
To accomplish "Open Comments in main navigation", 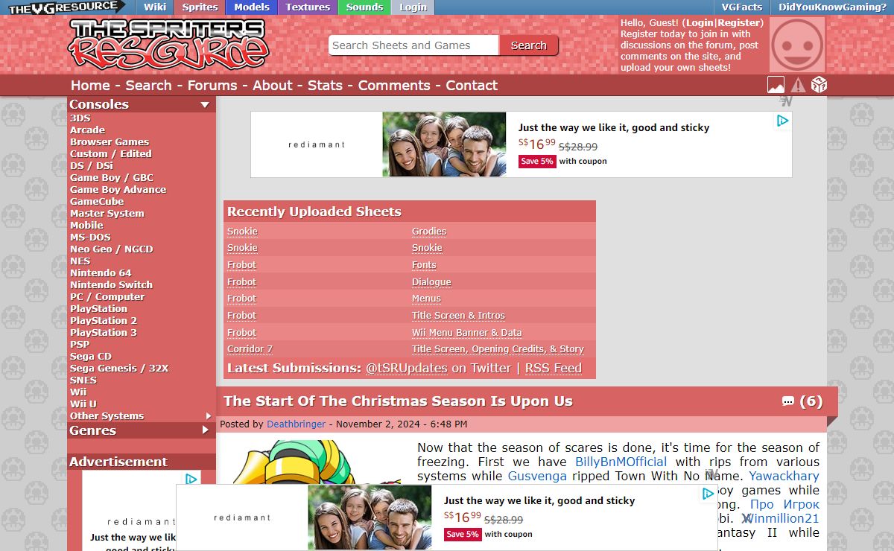I will tap(394, 86).
